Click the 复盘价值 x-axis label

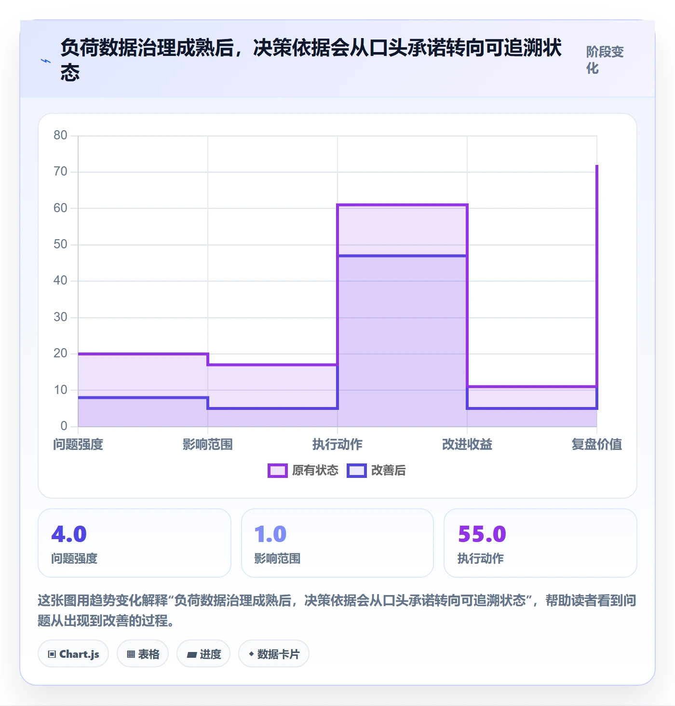[597, 444]
